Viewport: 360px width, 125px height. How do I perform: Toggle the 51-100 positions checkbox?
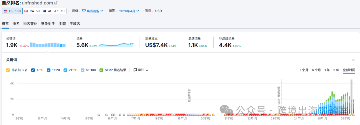tap(82, 70)
